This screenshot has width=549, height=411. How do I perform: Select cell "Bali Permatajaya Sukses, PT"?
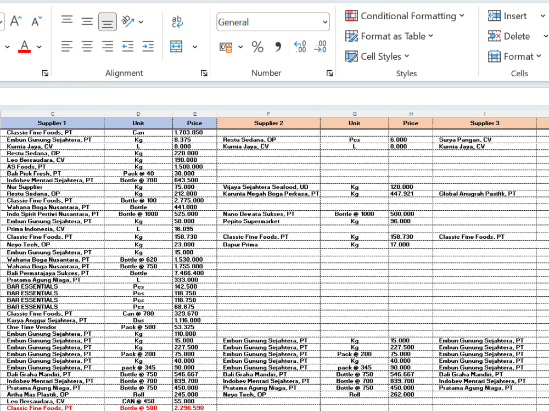click(x=53, y=273)
